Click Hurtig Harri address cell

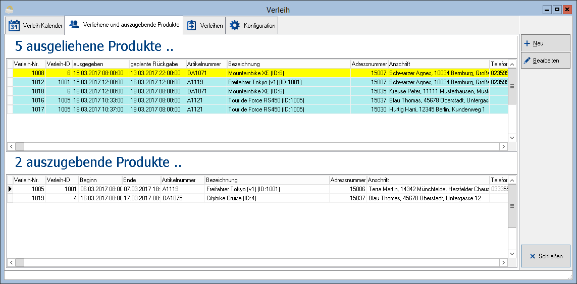pos(439,109)
